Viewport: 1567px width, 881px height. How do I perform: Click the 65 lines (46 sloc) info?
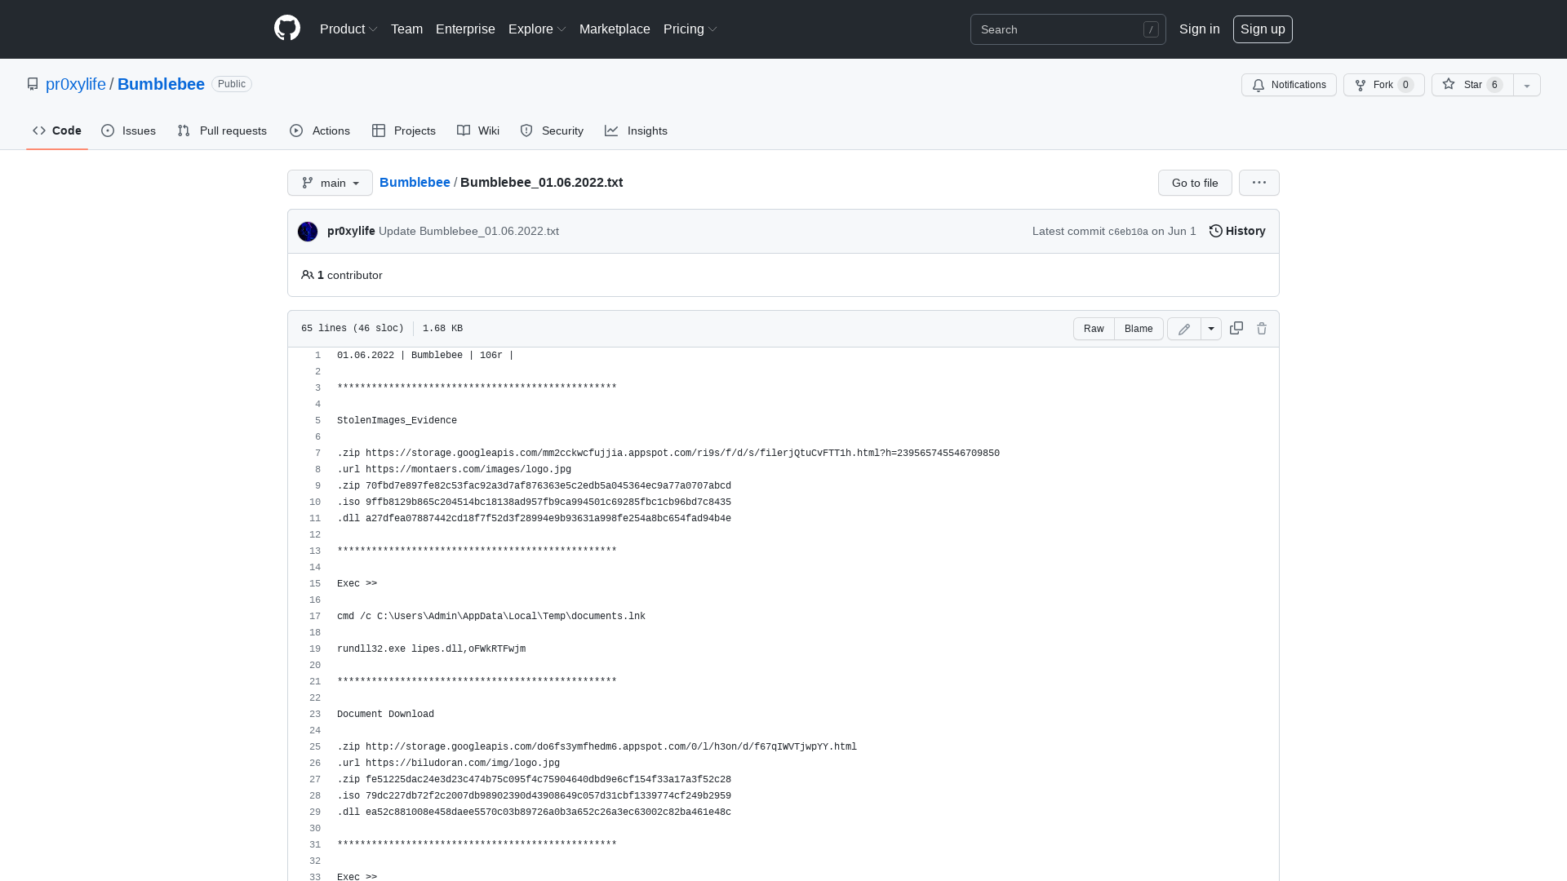coord(353,329)
